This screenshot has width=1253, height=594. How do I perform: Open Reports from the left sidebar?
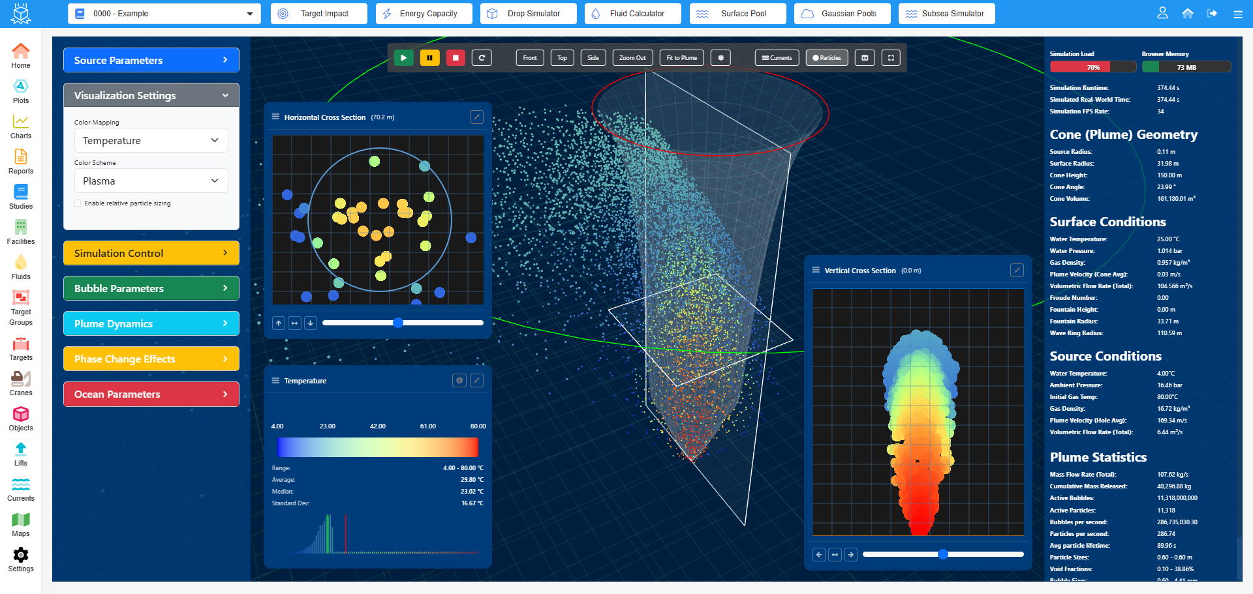coord(20,160)
